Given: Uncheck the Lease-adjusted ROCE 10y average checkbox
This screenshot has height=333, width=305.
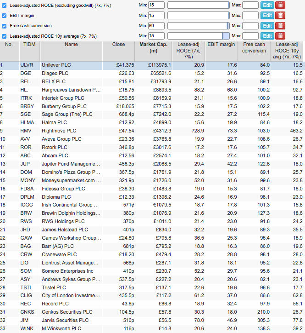Looking at the screenshot, I should (x=4, y=36).
